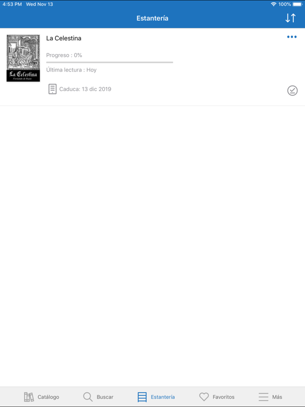
Task: Tap the circled checkmark return icon
Action: coord(292,91)
